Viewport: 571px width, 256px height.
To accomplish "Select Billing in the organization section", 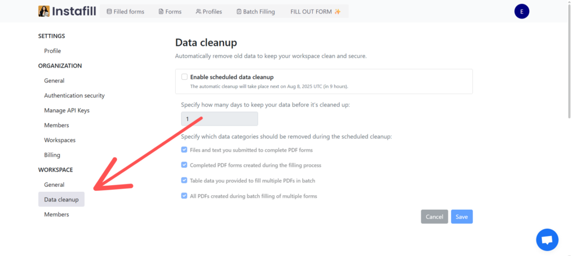I will pos(52,154).
